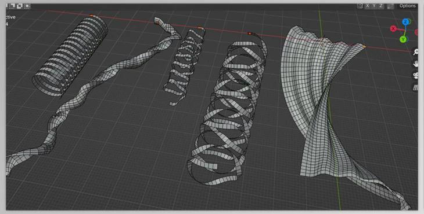
Task: Toggle the camera view icon
Action: pyautogui.click(x=416, y=76)
